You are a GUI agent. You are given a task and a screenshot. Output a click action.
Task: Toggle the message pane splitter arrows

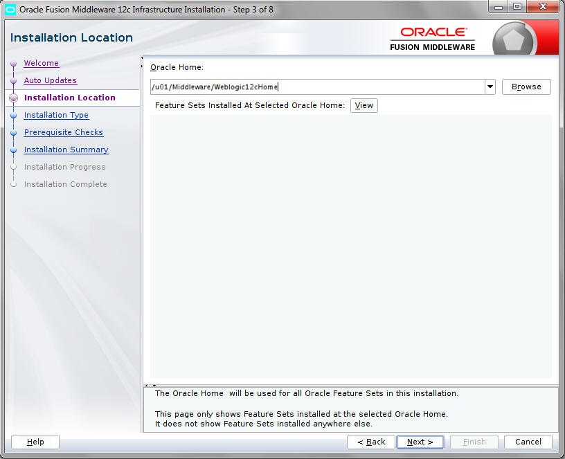[150, 385]
